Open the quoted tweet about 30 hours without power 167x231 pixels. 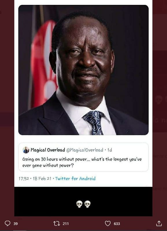pos(83,157)
